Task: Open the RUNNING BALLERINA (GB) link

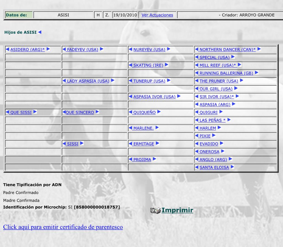Action: pos(226,73)
